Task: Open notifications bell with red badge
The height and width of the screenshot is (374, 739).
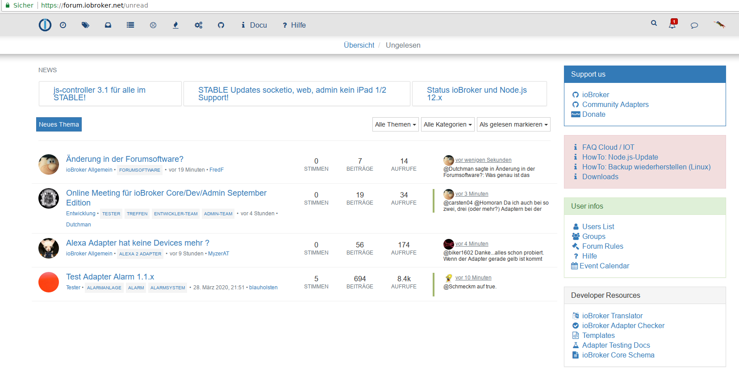Action: (672, 24)
